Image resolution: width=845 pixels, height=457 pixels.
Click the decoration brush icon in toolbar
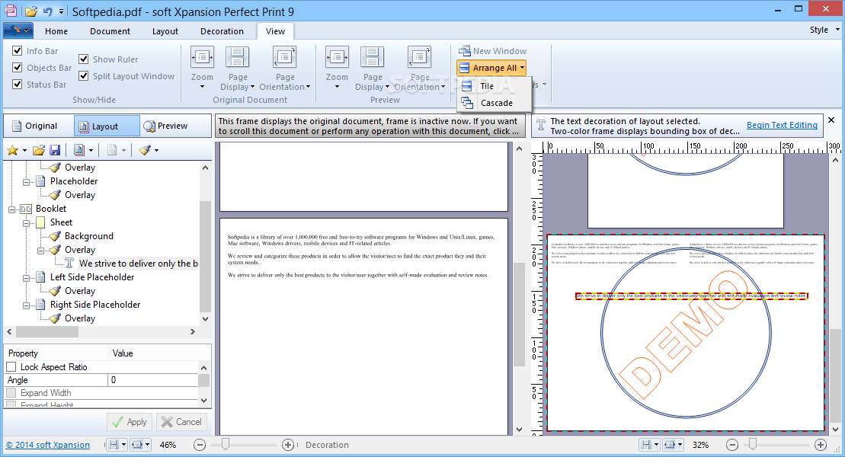pos(145,150)
